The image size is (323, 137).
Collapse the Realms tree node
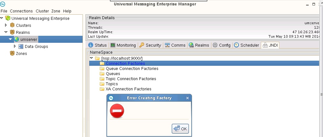[x=6, y=32]
